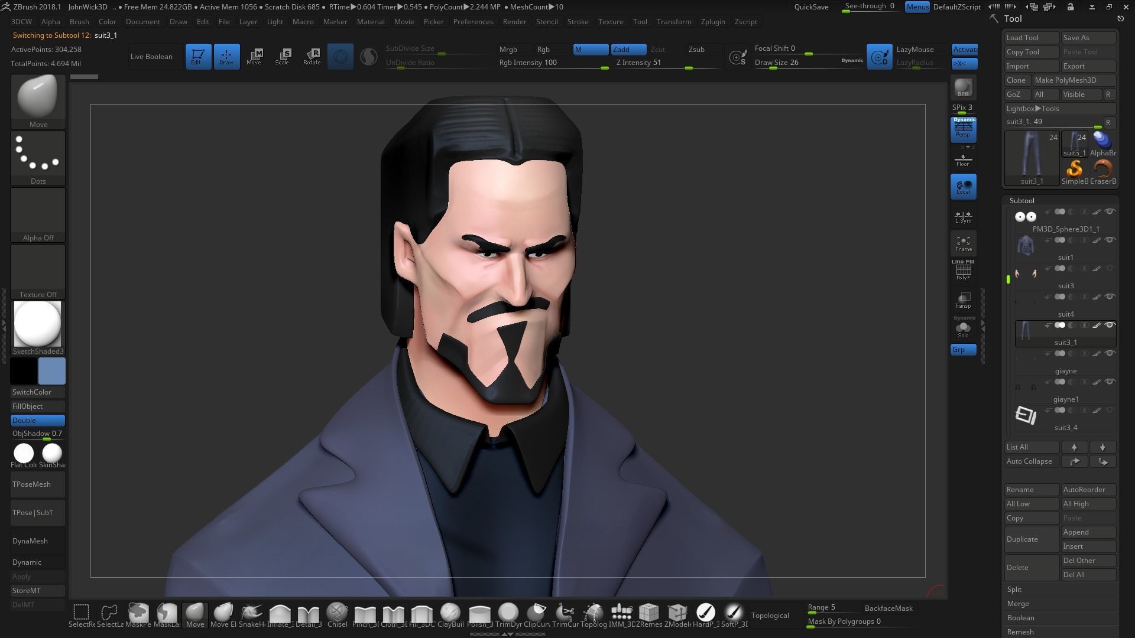
Task: Select the Topology brush
Action: coord(593,616)
